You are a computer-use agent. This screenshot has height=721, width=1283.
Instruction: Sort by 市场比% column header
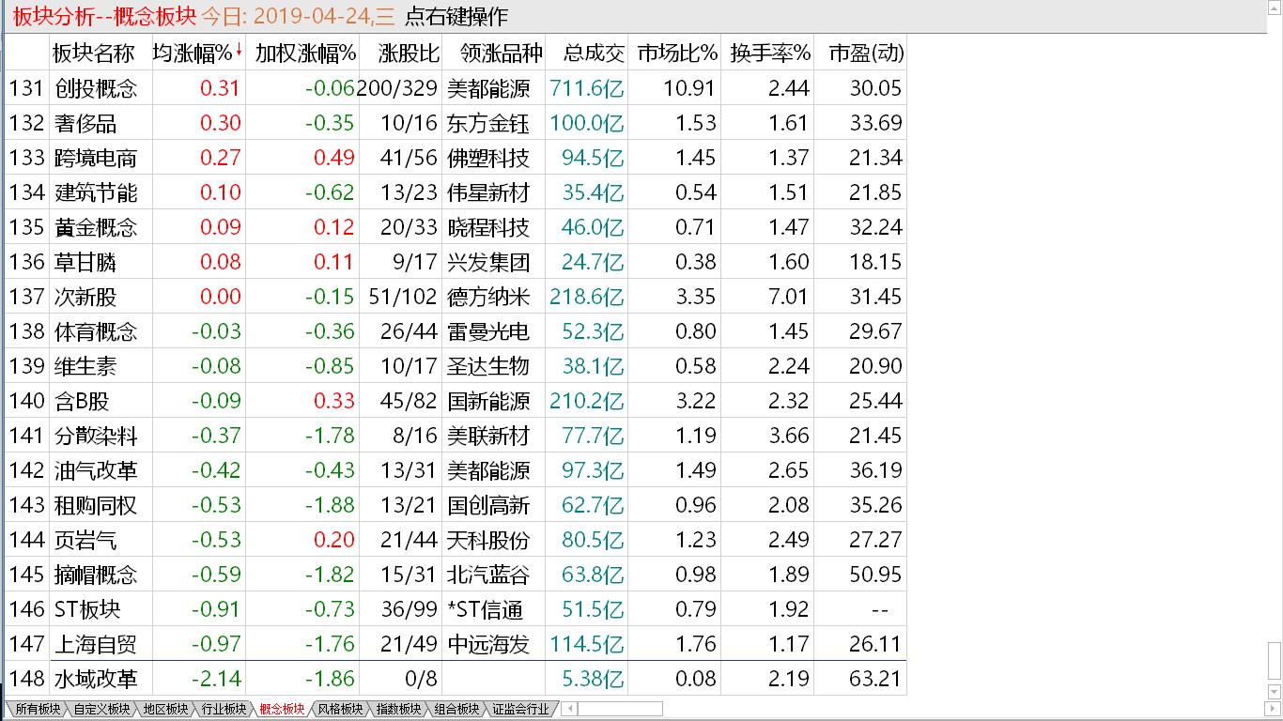pos(677,54)
